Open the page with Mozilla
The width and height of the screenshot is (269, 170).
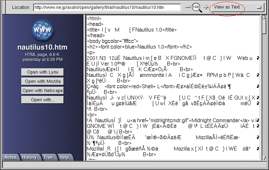(x=43, y=81)
